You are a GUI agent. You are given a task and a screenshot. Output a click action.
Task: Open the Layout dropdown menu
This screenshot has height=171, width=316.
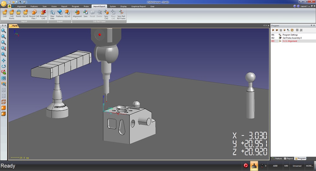coord(304,6)
